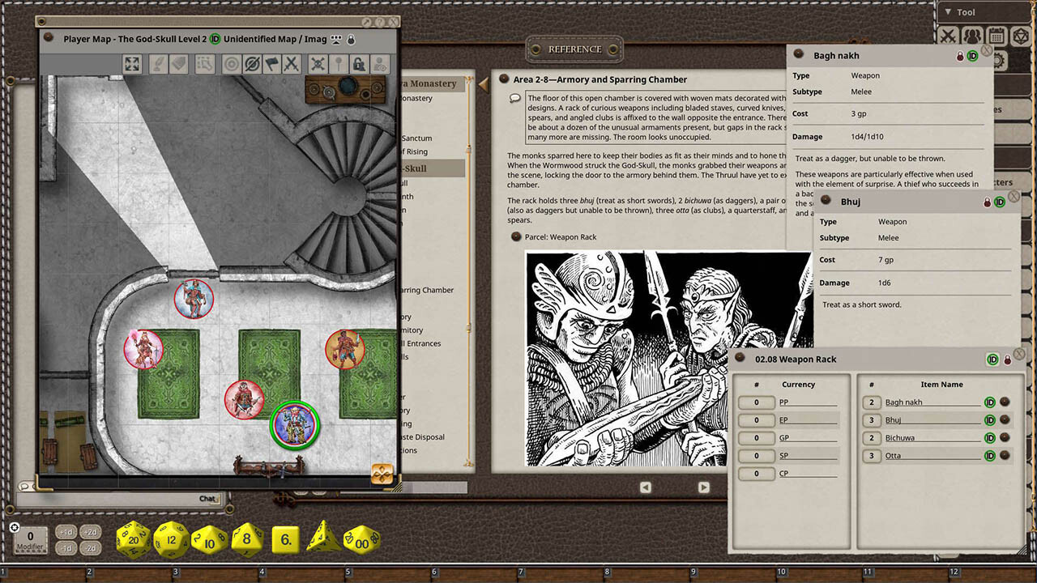Click the lock icon on the map toolbar
Screen dimensions: 1037x583
coord(358,64)
